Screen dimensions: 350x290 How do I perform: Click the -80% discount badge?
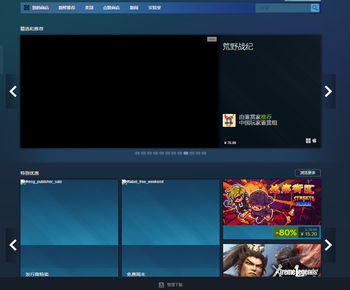pyautogui.click(x=286, y=233)
